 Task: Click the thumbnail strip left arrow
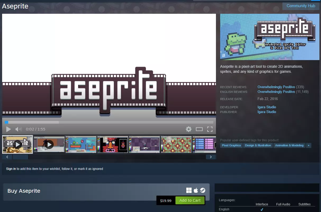(x=7, y=157)
